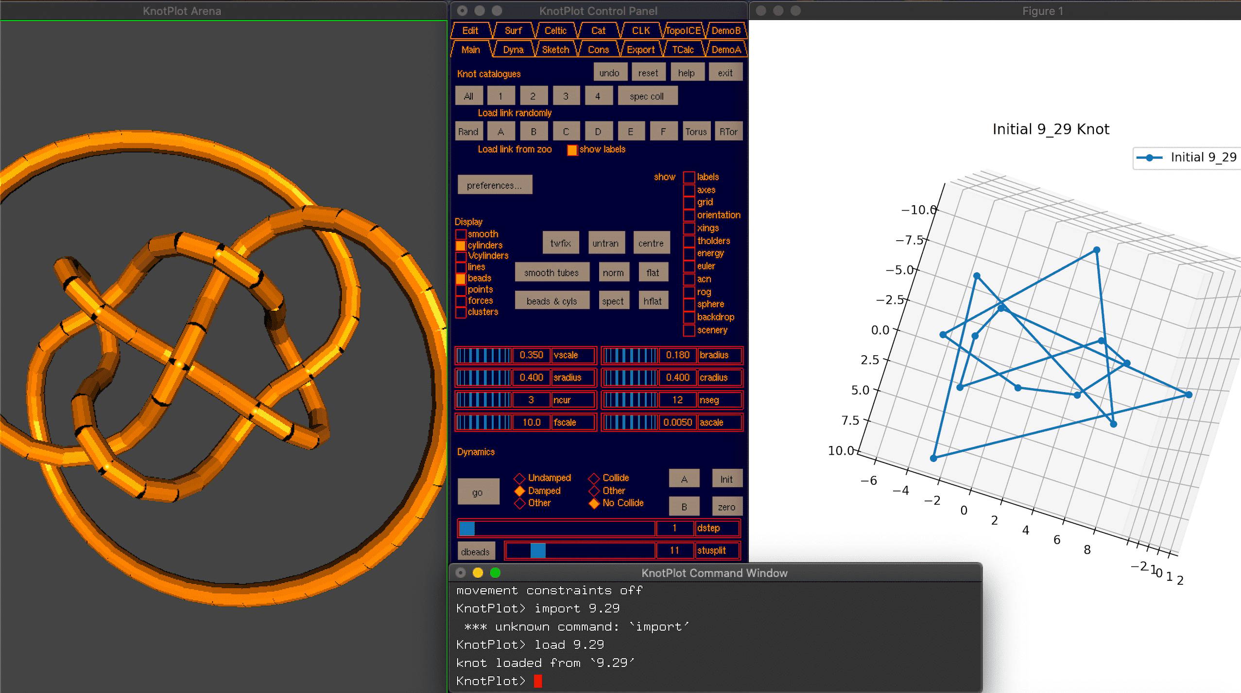The image size is (1241, 693).
Task: Adjust the nseg slider
Action: tap(630, 400)
